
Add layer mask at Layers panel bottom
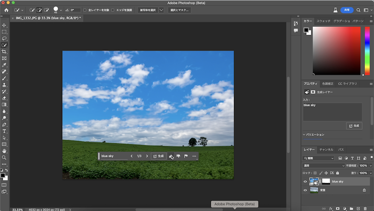point(338,209)
